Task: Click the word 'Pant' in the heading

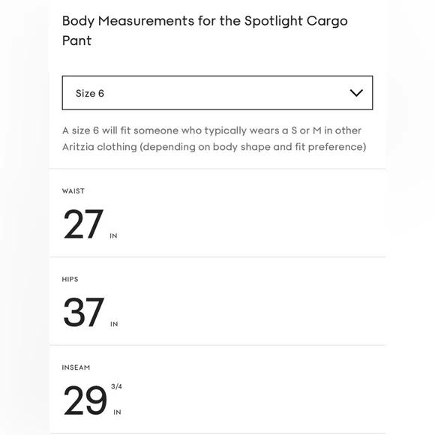Action: 76,40
